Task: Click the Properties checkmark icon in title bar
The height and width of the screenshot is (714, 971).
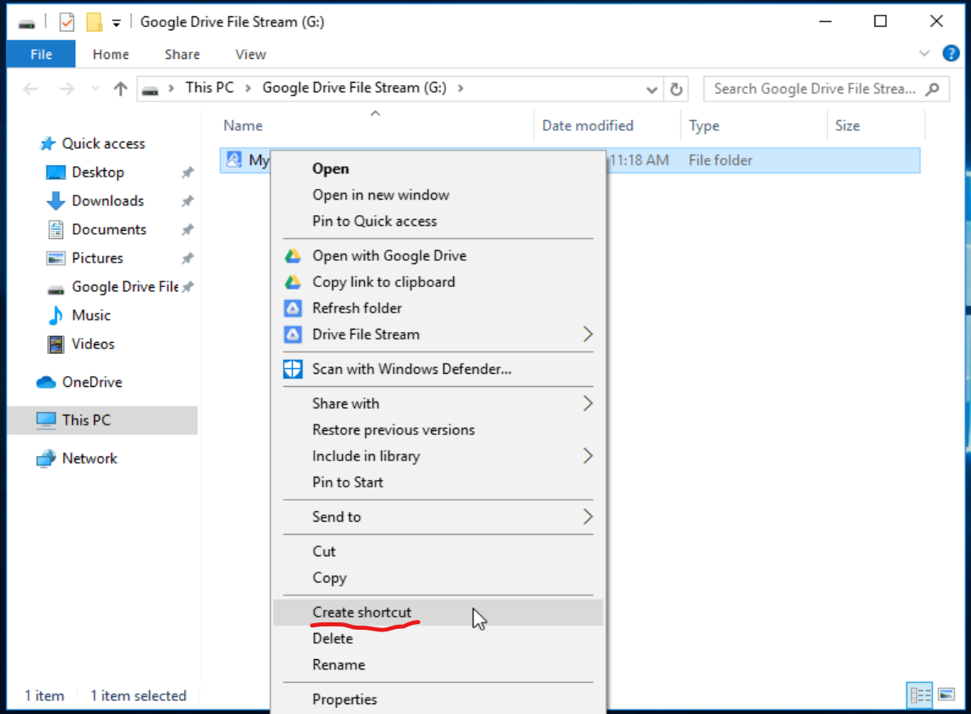Action: (66, 23)
